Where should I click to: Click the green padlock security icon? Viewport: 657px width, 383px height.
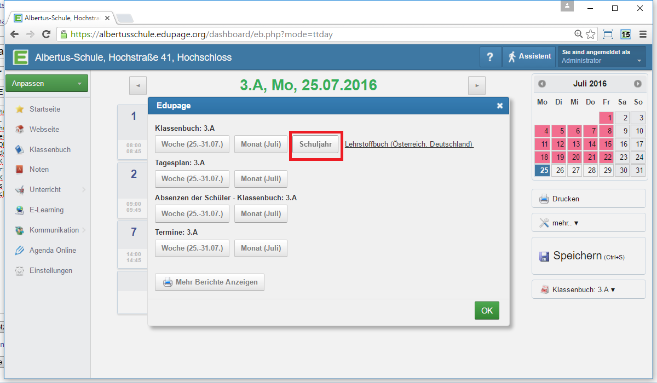tap(64, 34)
